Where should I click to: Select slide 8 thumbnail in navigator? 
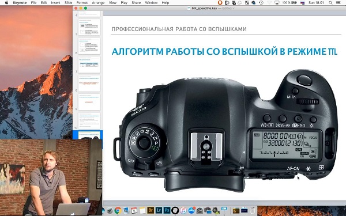pos(89,84)
